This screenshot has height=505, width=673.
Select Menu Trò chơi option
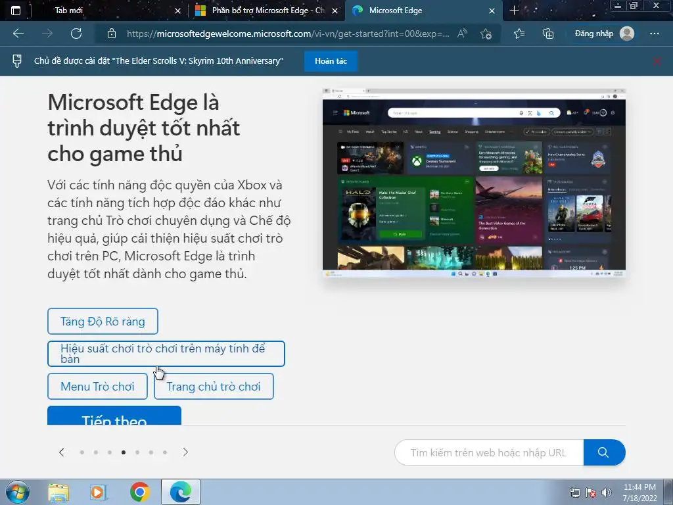tap(97, 387)
